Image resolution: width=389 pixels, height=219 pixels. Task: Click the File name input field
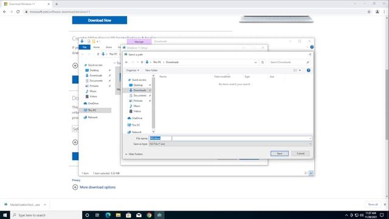pyautogui.click(x=230, y=138)
